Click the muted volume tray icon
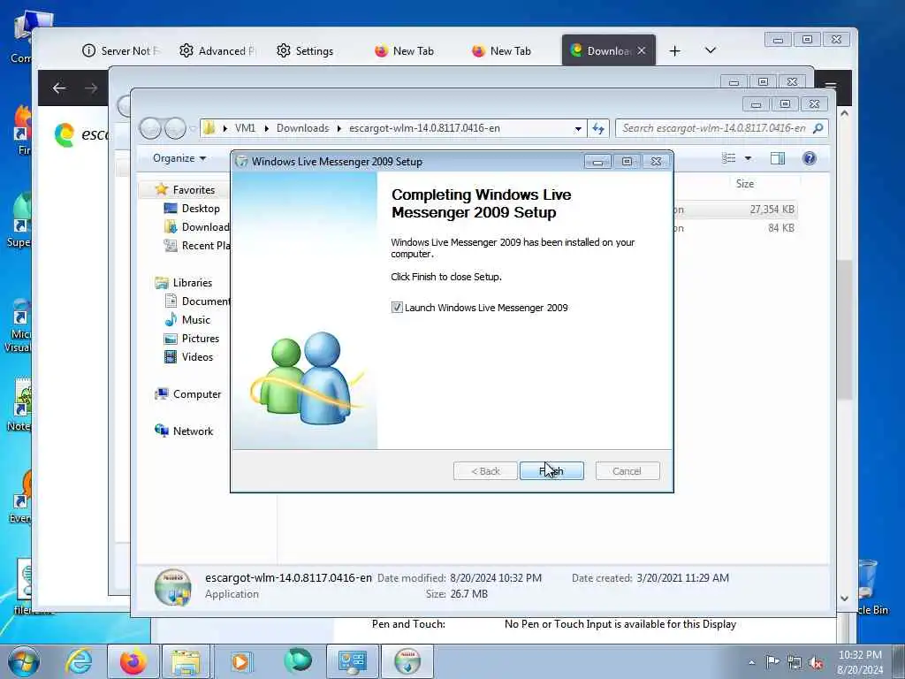The width and height of the screenshot is (905, 679). tap(816, 662)
